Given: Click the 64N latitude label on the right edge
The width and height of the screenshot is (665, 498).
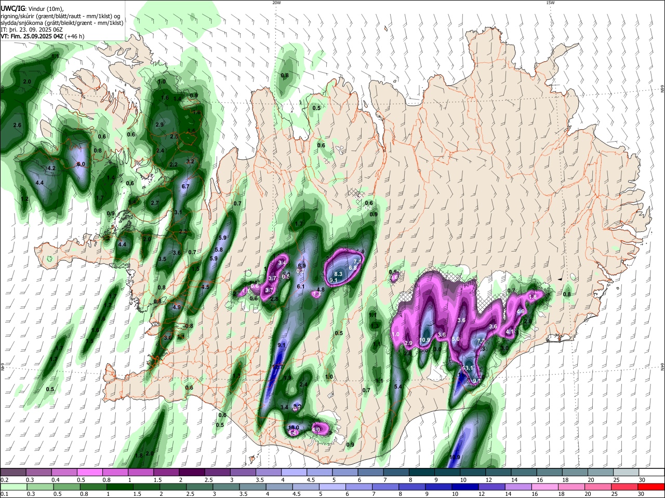Looking at the screenshot, I should tap(662, 367).
